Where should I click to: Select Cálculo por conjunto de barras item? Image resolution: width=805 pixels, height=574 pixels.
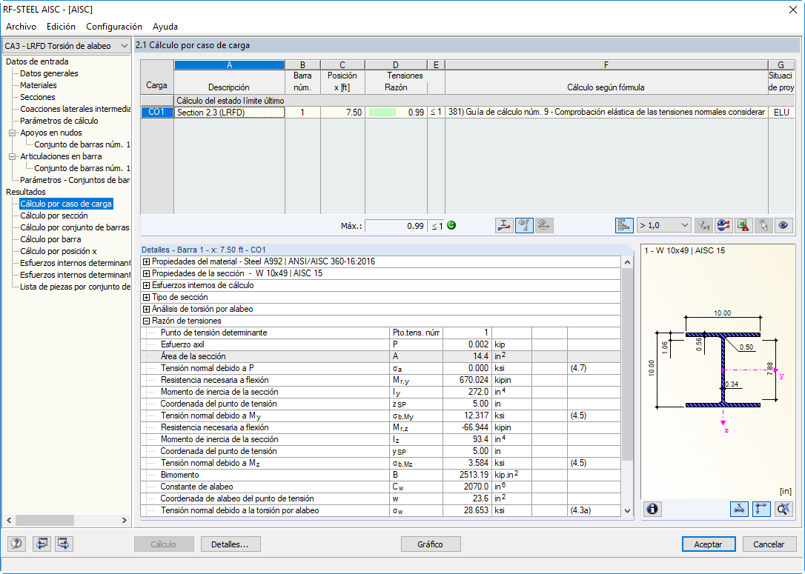(x=75, y=227)
